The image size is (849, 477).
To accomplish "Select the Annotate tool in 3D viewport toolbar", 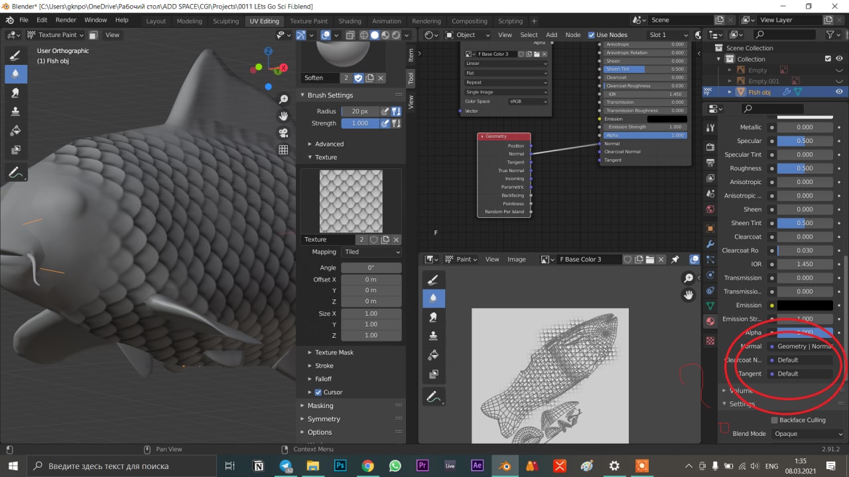I will (16, 173).
